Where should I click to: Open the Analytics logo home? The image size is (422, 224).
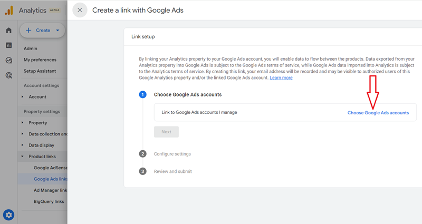click(x=9, y=11)
